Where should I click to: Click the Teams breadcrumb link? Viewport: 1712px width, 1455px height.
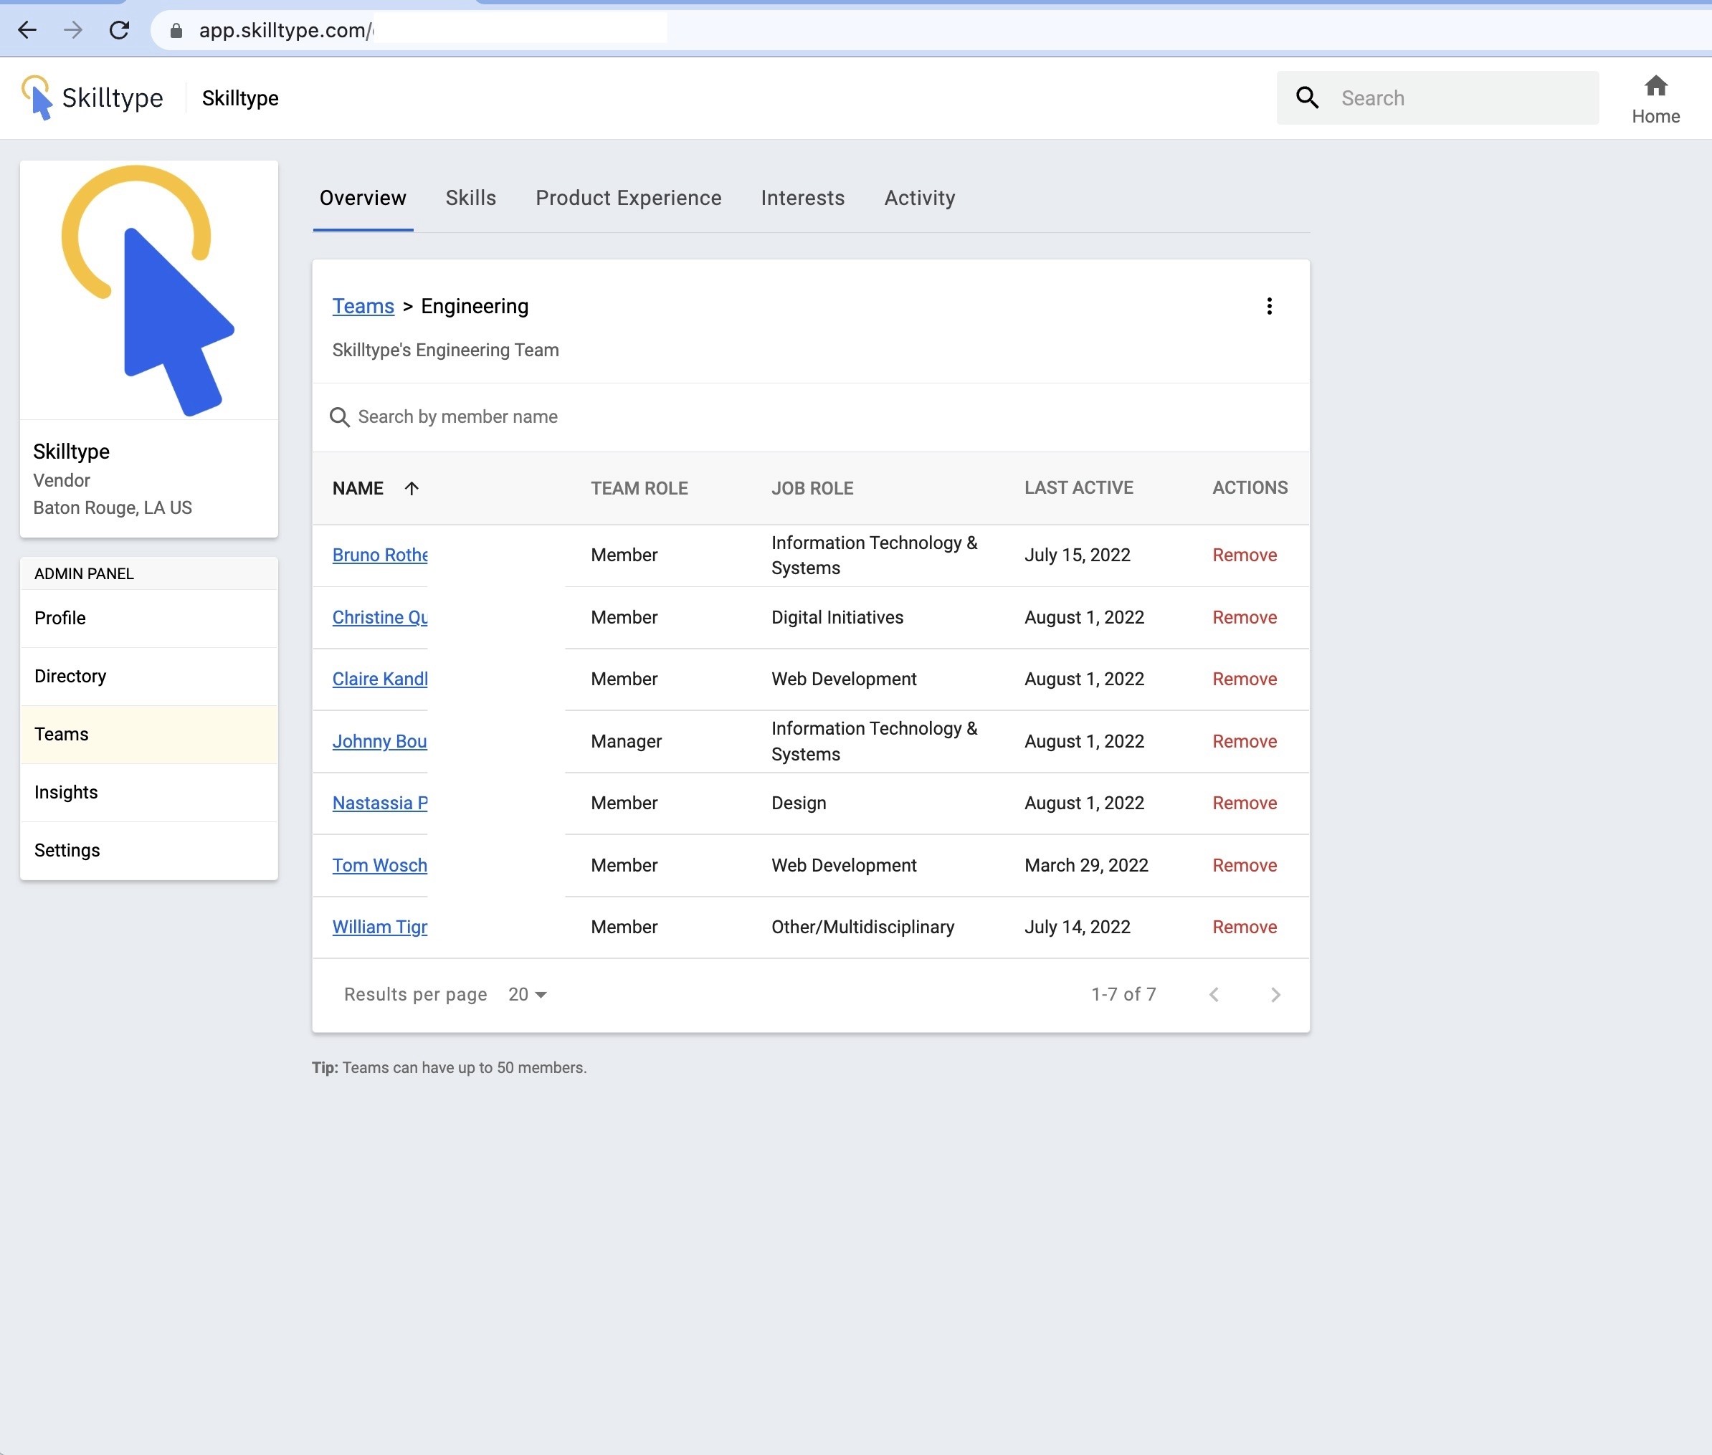click(x=363, y=306)
